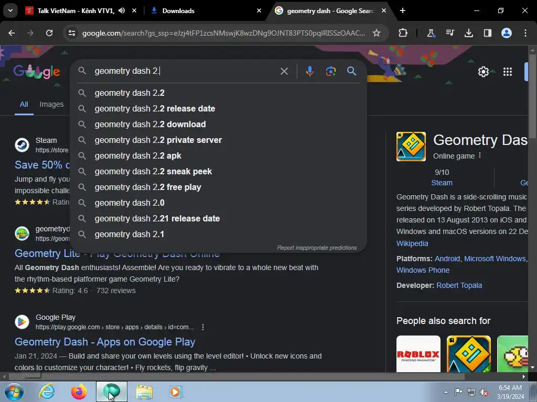
Task: Click the vertical scrollbar thumb
Action: [532, 96]
